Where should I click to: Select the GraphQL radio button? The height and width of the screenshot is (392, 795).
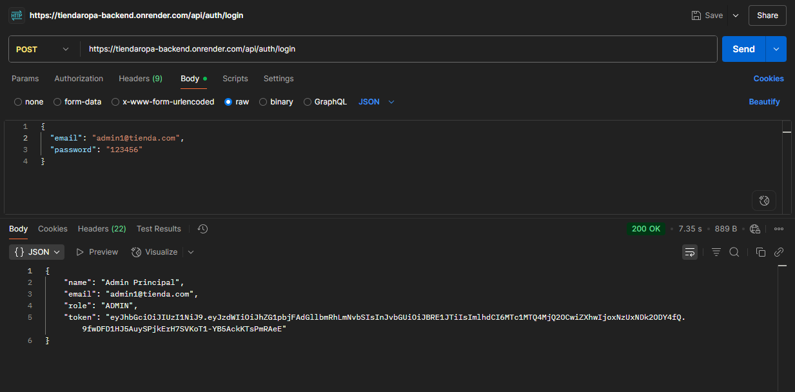click(308, 102)
